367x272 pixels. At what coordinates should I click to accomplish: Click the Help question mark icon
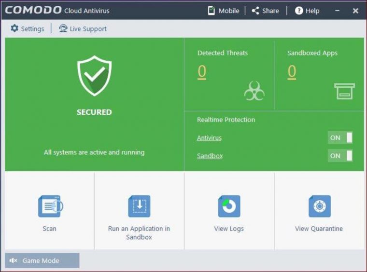(x=299, y=11)
